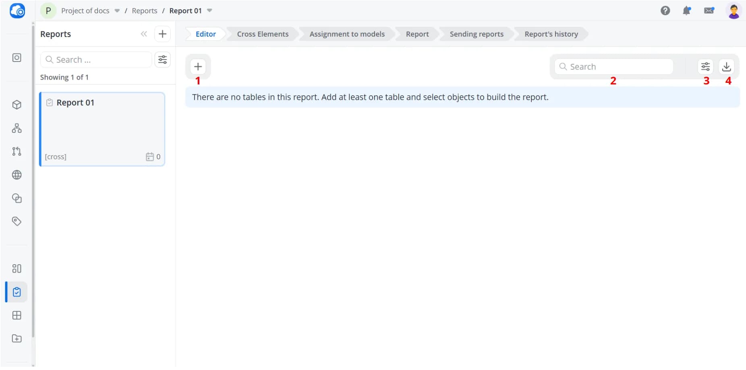Open editor filter settings icon
Image resolution: width=746 pixels, height=370 pixels.
(x=705, y=66)
